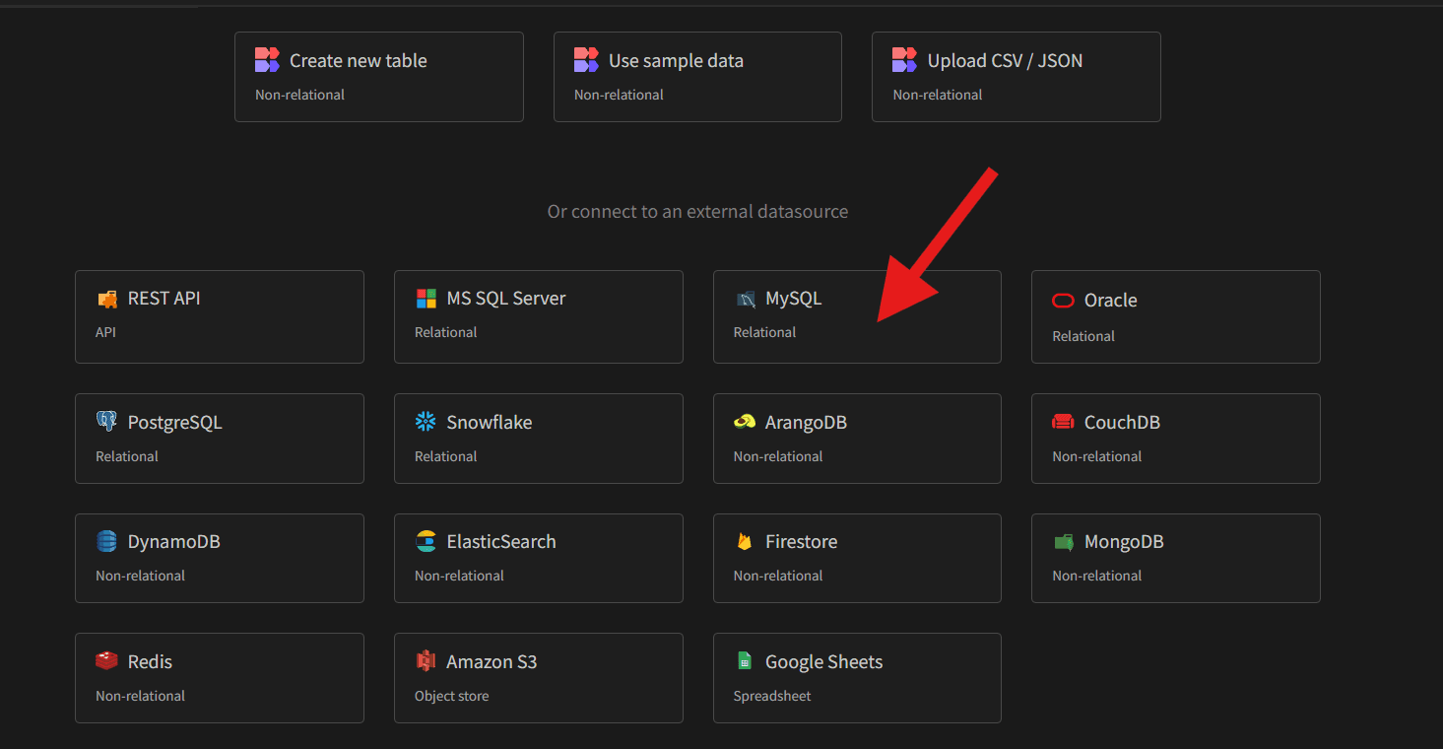The image size is (1443, 749).
Task: Click the Snowflake snowflake icon
Action: [426, 422]
